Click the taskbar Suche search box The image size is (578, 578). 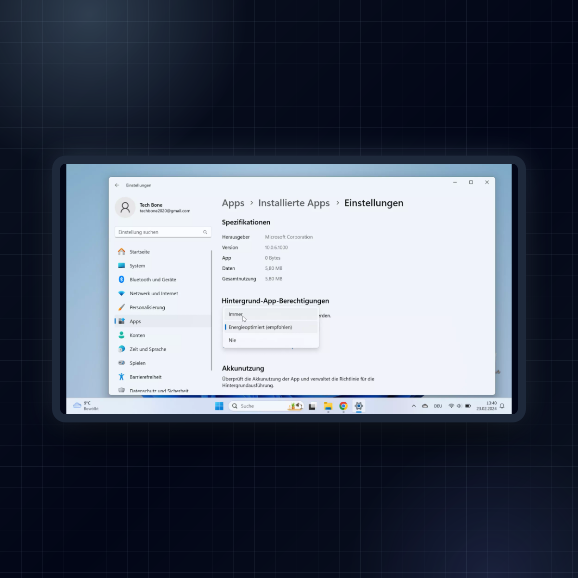coord(266,406)
